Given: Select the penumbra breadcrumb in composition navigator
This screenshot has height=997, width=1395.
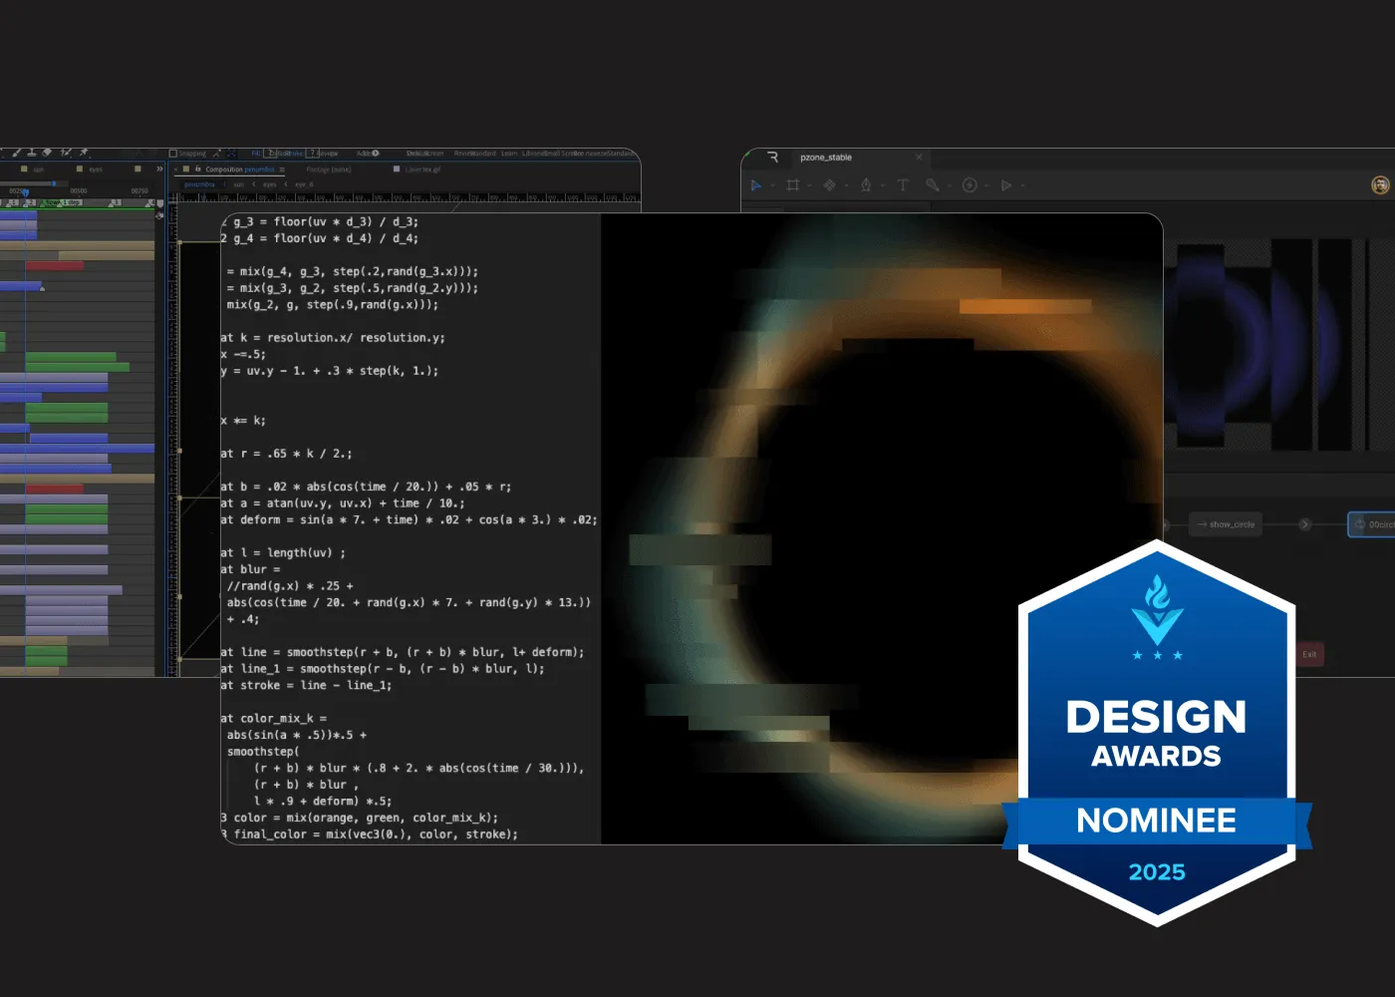Looking at the screenshot, I should click(x=199, y=184).
